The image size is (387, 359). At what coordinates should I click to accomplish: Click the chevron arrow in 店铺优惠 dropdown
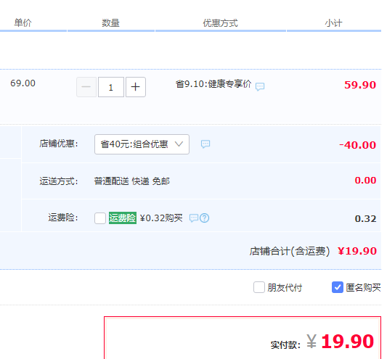click(x=179, y=144)
